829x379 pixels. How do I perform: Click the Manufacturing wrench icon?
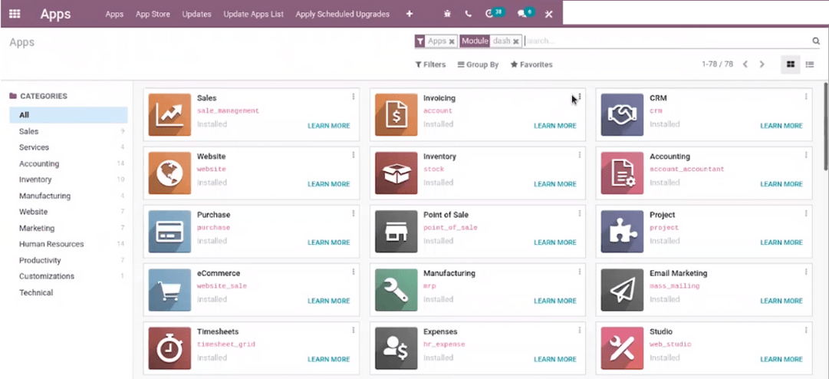pos(396,290)
